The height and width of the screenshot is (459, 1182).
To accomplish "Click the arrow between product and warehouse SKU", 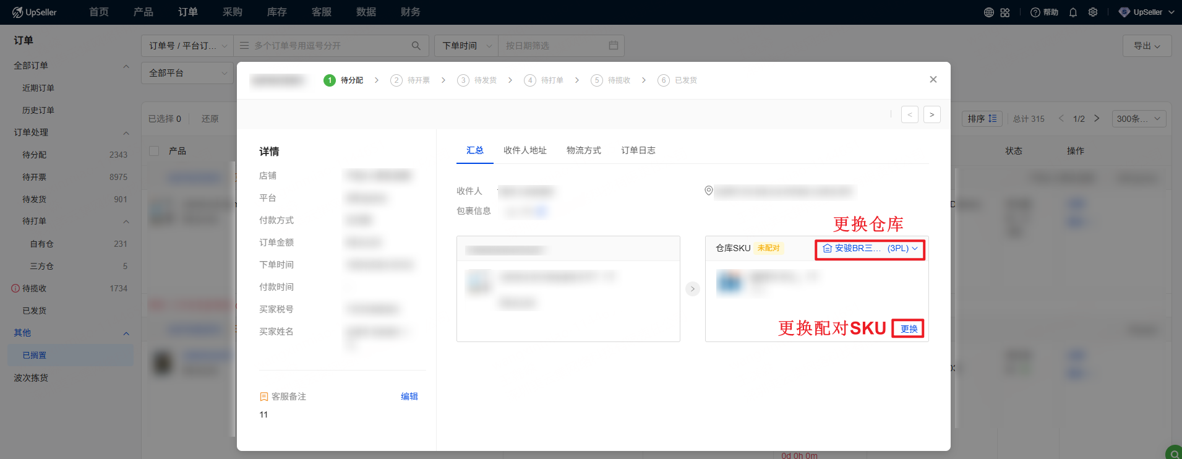I will pyautogui.click(x=692, y=289).
